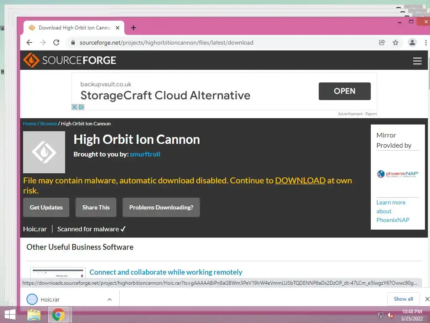Open the AdChoices triangle icon
The width and height of the screenshot is (430, 323).
pos(81,107)
